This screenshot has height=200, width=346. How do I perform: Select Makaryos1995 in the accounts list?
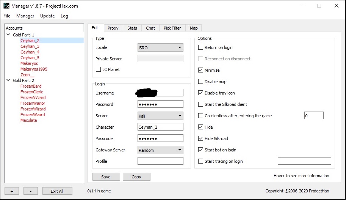click(x=34, y=69)
